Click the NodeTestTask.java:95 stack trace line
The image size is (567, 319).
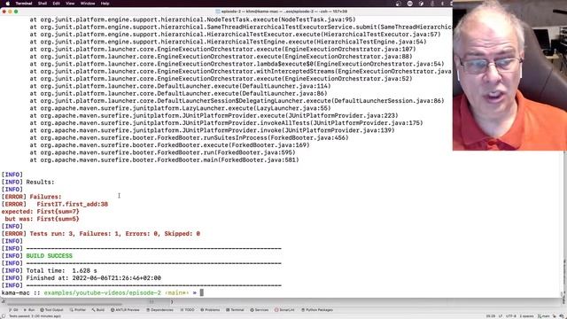193,19
